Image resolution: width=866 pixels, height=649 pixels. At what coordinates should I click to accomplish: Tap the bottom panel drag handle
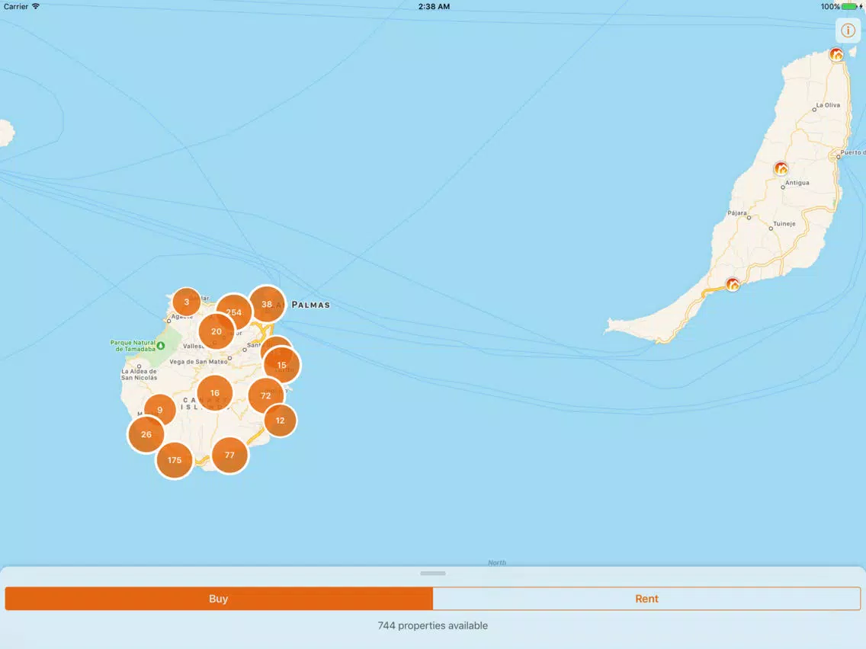pyautogui.click(x=433, y=574)
